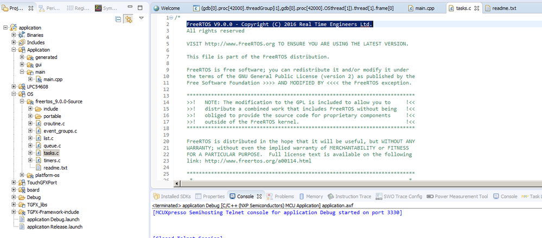Select the include folder icon
542x238 pixels.
39,109
